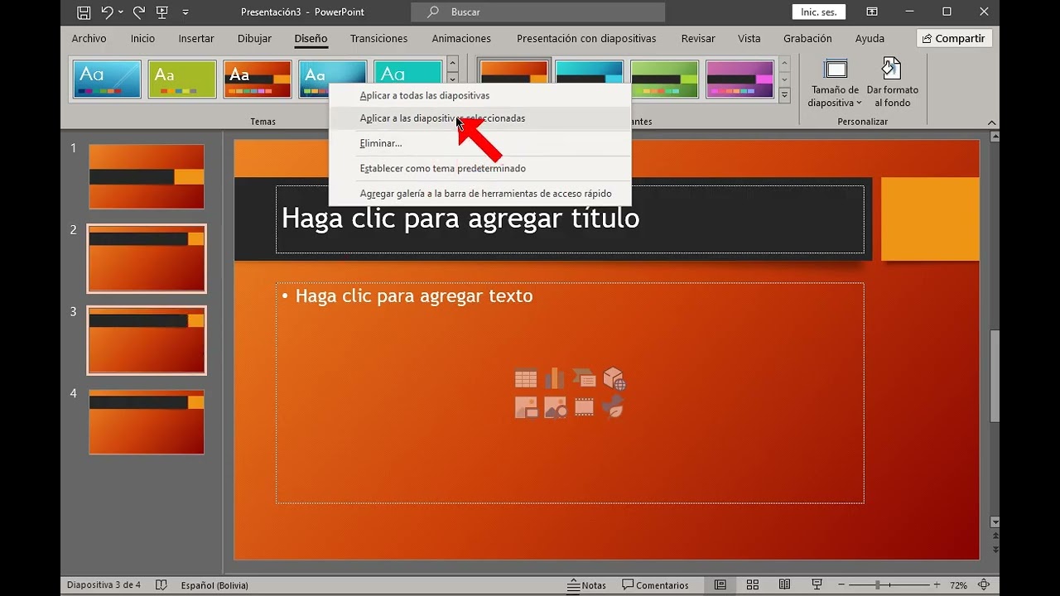Click the vertical scrollbar thumb
Viewport: 1060px width, 596px height.
[x=995, y=377]
